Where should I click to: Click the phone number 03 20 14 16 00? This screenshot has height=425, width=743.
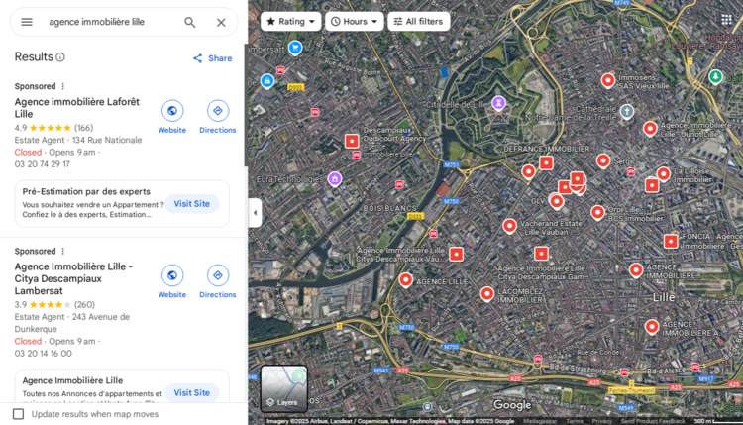[x=44, y=354]
